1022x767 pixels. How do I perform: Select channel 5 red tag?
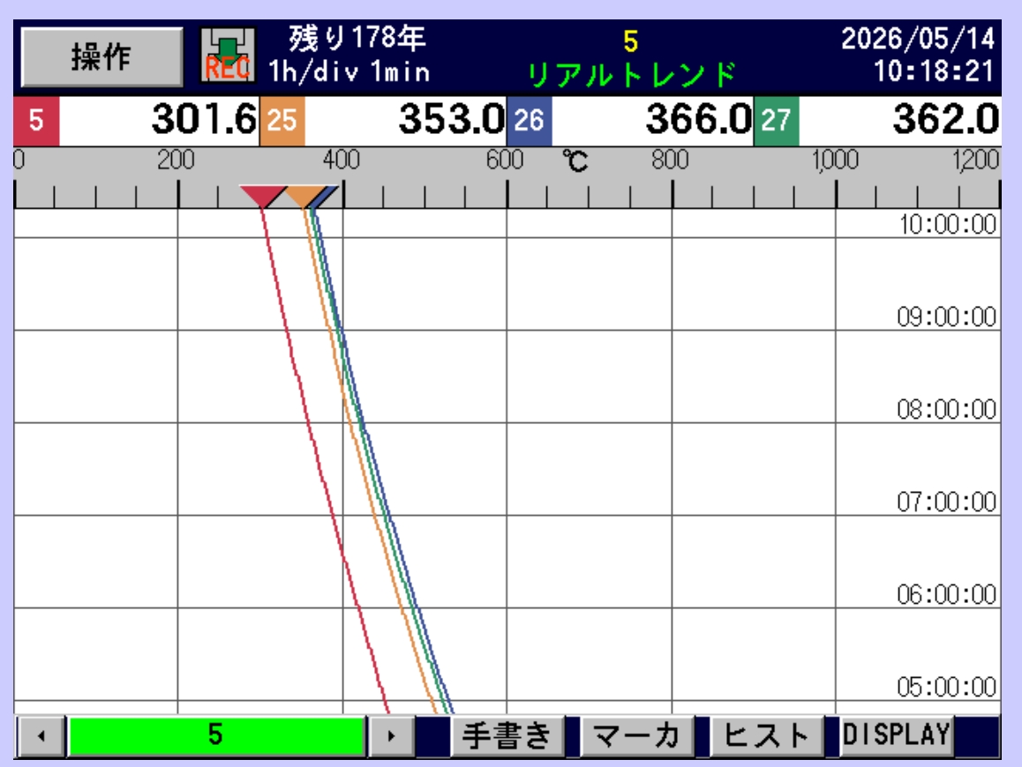click(x=36, y=121)
